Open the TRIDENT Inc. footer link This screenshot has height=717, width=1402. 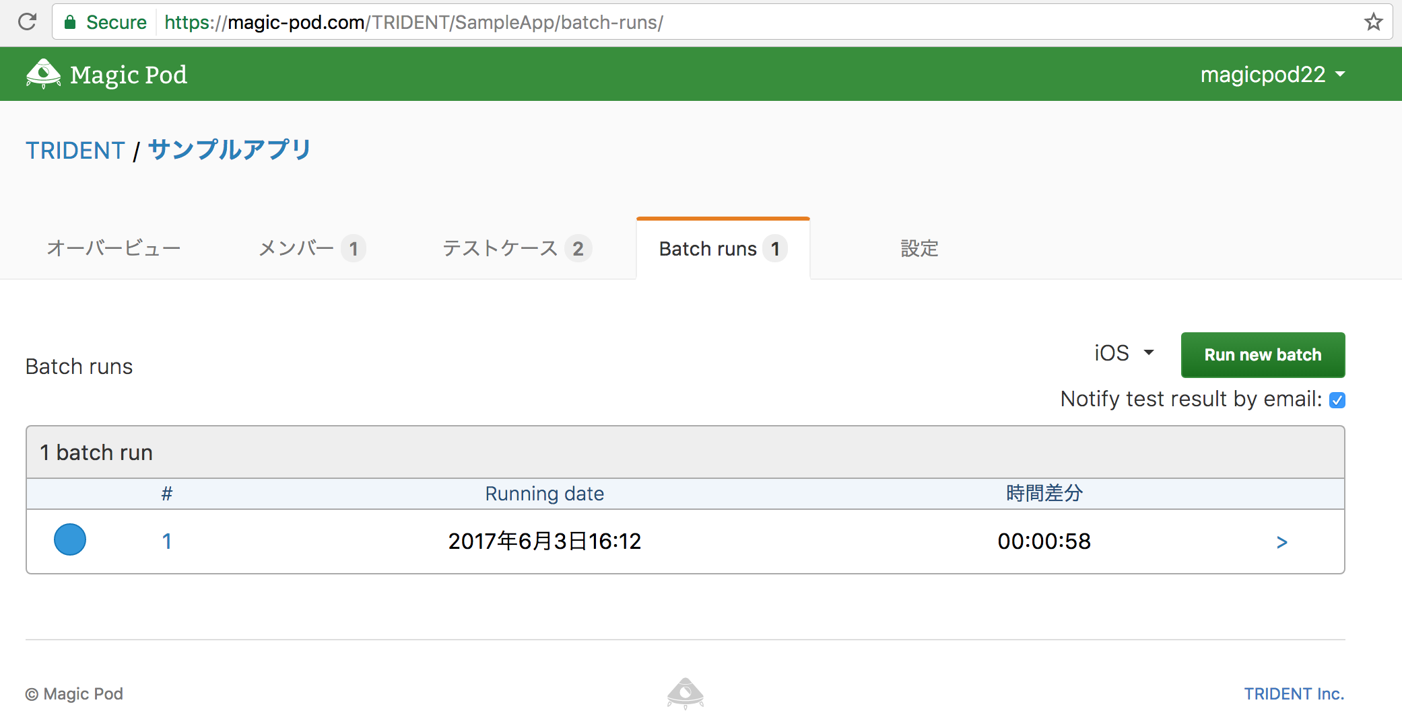pyautogui.click(x=1294, y=693)
